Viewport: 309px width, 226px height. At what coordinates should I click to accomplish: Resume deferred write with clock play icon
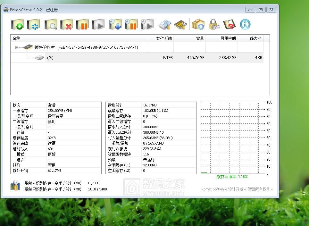(147, 24)
